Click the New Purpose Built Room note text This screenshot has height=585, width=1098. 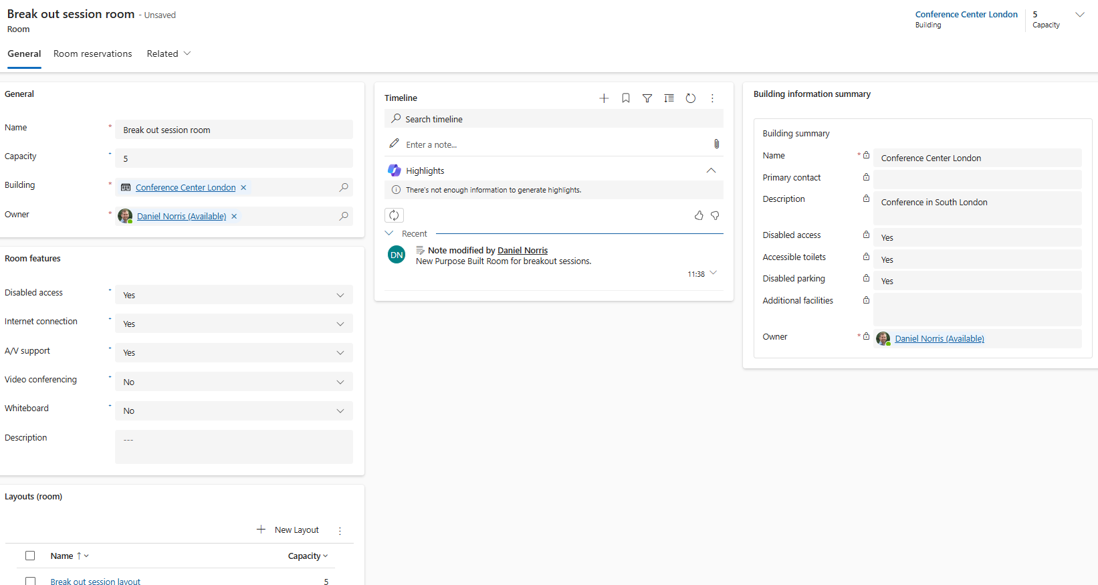(x=504, y=261)
